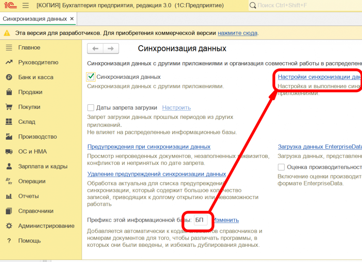Open Загрузка данных EnterpriseData link
The height and width of the screenshot is (262, 362).
(320, 147)
